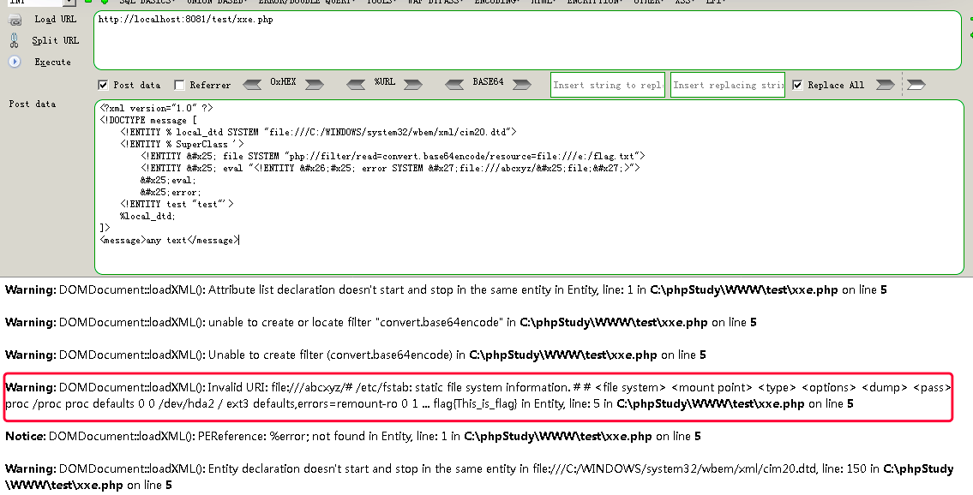Click the Post data label beside the text area

tap(33, 104)
